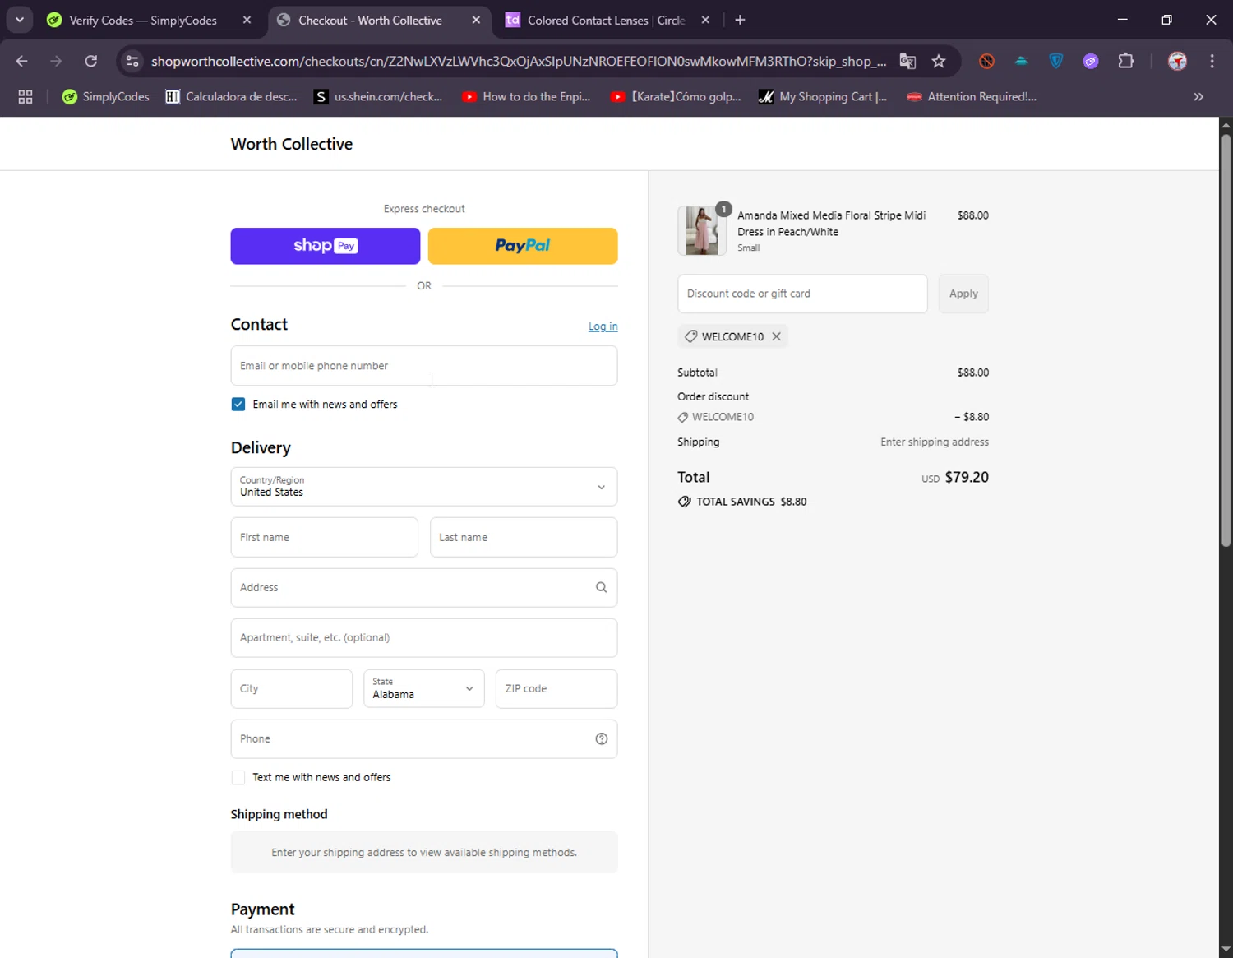This screenshot has width=1233, height=958.
Task: Click the red blocker extension icon
Action: [x=986, y=61]
